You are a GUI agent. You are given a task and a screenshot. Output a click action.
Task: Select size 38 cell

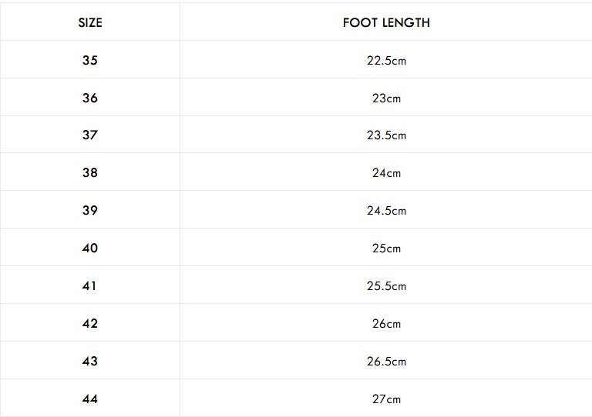coord(90,172)
